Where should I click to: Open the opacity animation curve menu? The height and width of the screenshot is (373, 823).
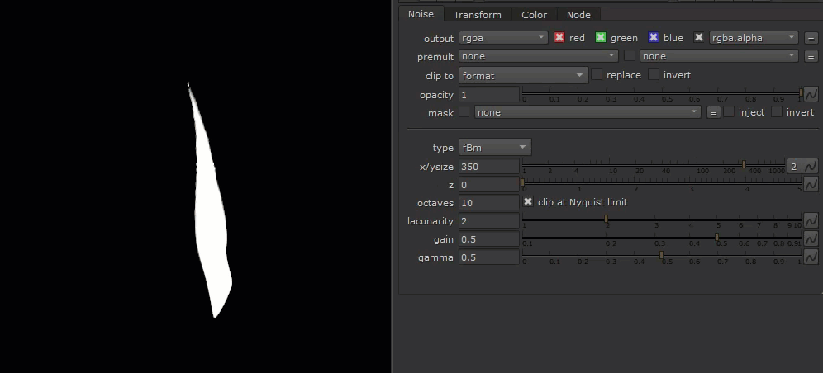tap(811, 94)
